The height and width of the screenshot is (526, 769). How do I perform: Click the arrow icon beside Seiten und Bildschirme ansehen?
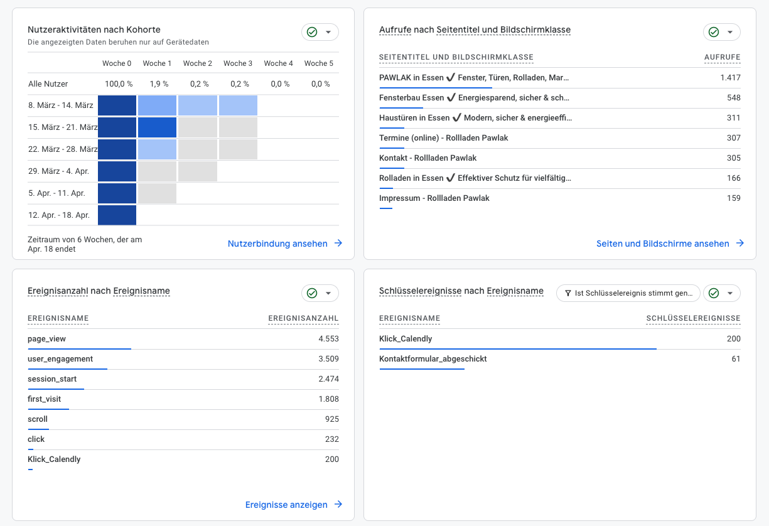coord(740,244)
